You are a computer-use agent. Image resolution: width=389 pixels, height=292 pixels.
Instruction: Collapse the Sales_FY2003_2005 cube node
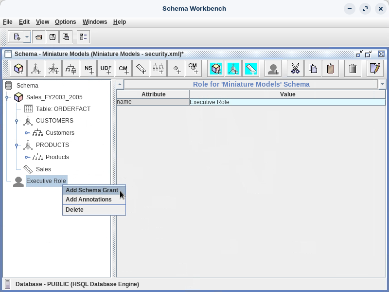tap(7, 97)
